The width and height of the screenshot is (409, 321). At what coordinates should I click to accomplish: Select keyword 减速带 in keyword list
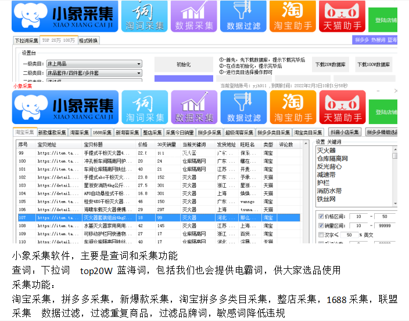coord(327,174)
